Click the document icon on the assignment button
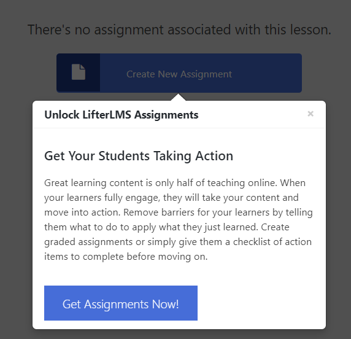 [x=79, y=72]
